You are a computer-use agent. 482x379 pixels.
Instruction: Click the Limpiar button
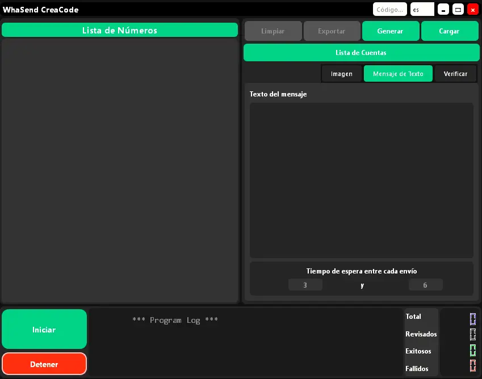273,31
